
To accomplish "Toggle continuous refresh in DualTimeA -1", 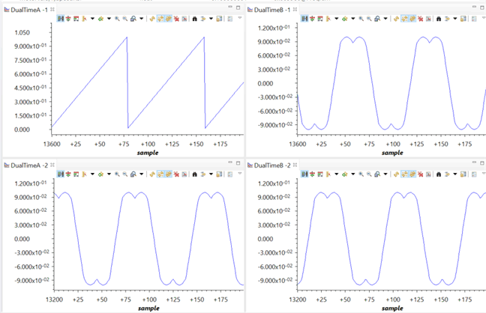I will [x=160, y=19].
